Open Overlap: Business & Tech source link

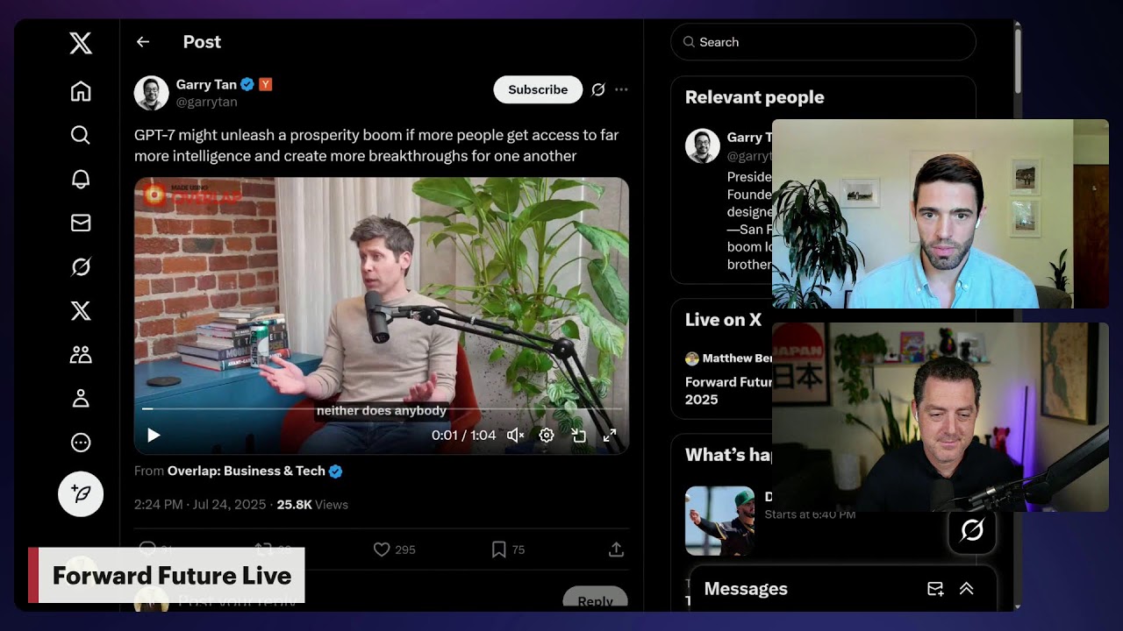[247, 471]
